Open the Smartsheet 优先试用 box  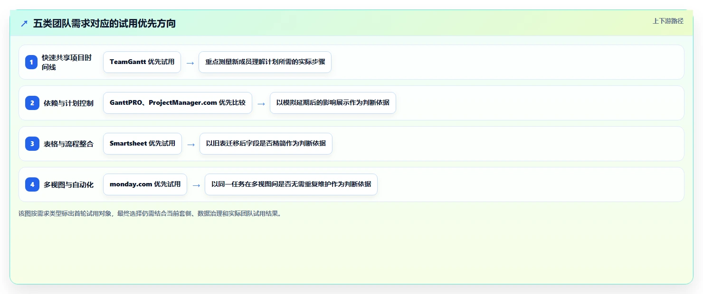click(x=142, y=144)
